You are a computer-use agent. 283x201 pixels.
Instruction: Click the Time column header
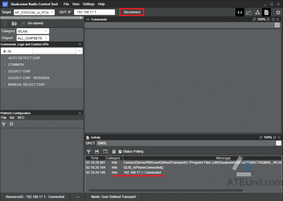(x=95, y=158)
